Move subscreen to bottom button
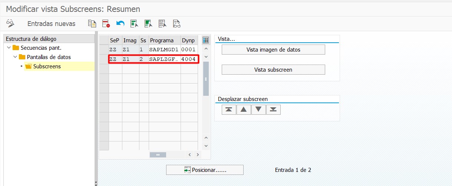452x186 pixels. [x=273, y=110]
